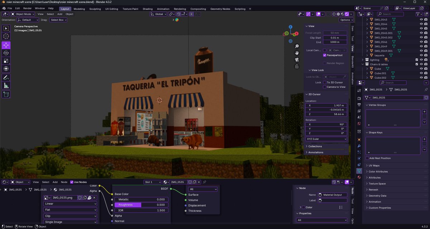The width and height of the screenshot is (430, 229).
Task: Select the Scale tool
Action: 6,61
